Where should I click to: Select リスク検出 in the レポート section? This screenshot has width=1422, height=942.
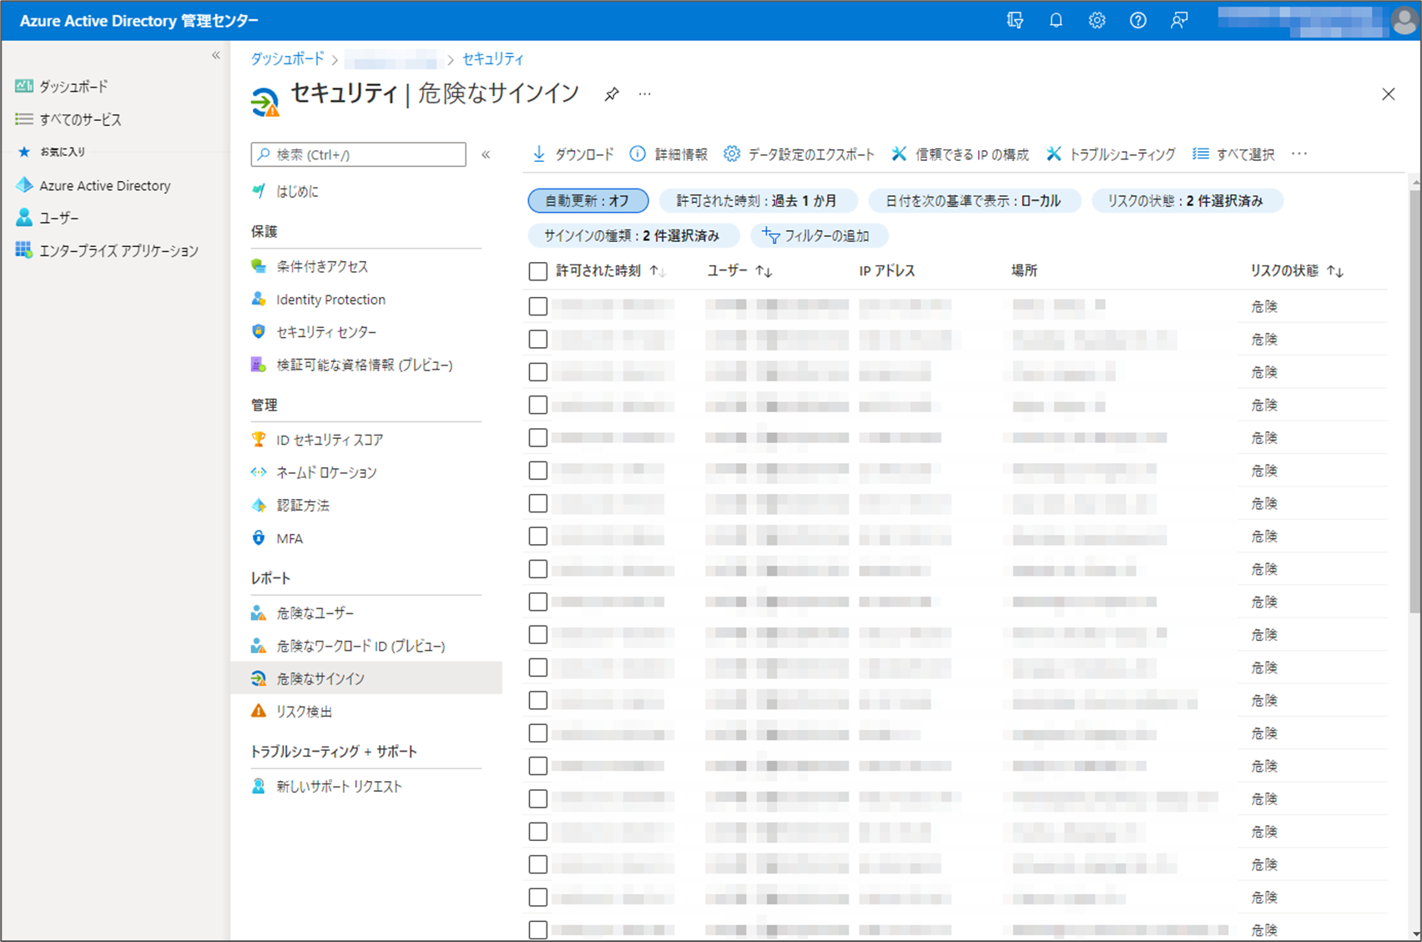(304, 711)
